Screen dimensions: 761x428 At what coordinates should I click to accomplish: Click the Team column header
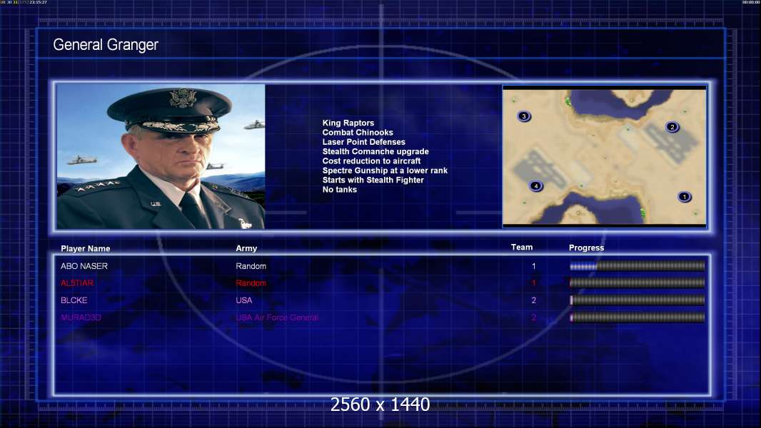tap(522, 248)
